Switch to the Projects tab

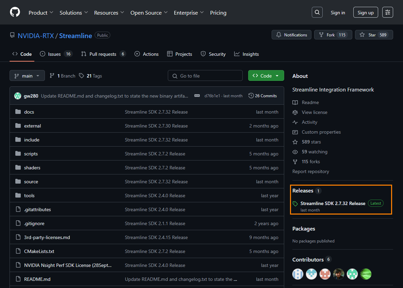[180, 54]
